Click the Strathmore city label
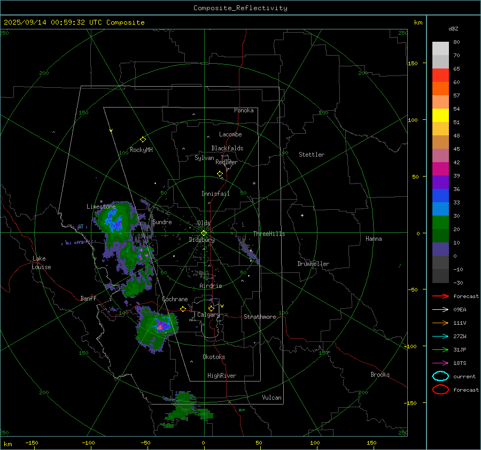 [260, 317]
